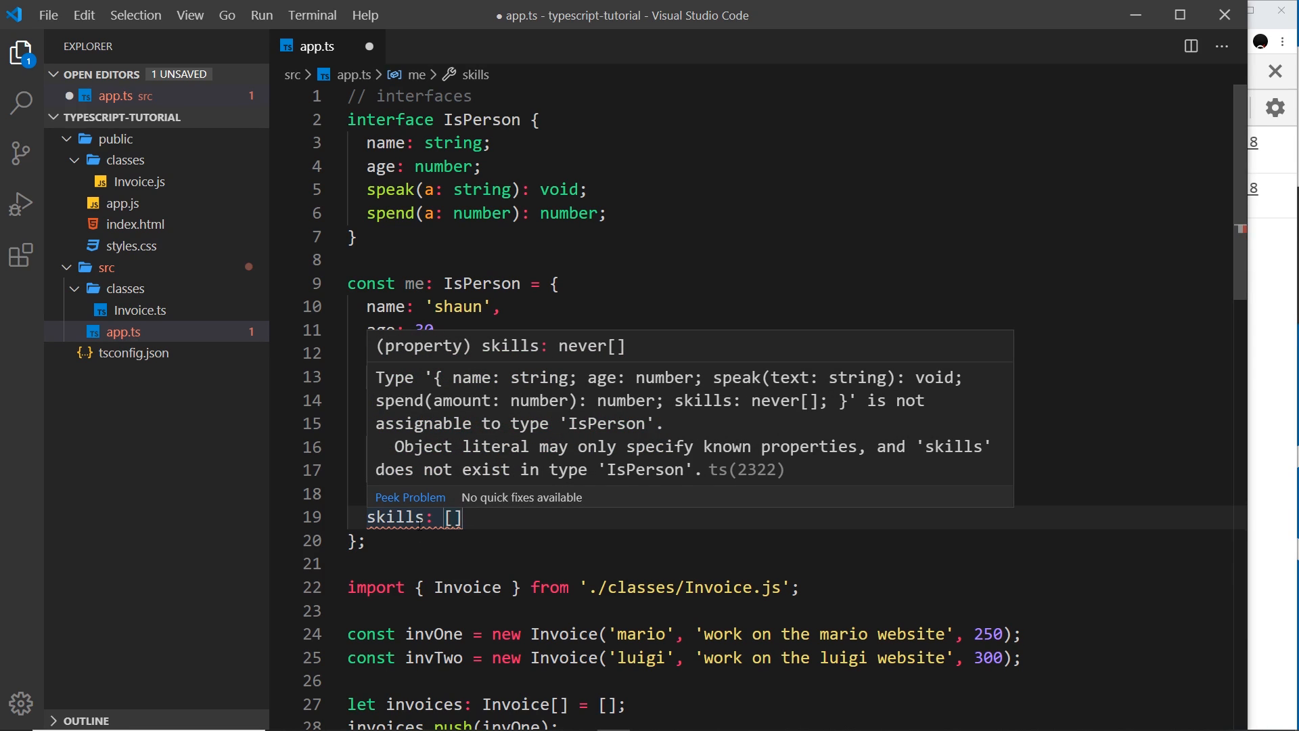Open Invoice.ts in the src classes folder
The width and height of the screenshot is (1299, 731).
pyautogui.click(x=140, y=310)
